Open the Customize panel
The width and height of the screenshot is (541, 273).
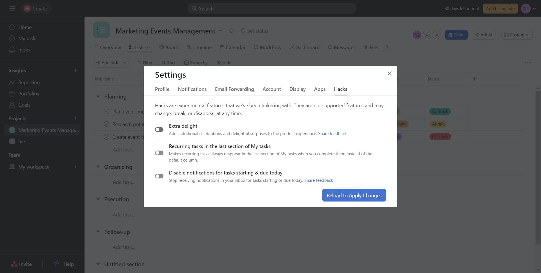pos(516,35)
